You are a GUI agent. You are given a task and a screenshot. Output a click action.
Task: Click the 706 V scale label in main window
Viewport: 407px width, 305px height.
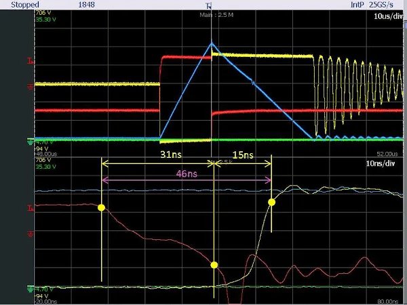coord(42,13)
